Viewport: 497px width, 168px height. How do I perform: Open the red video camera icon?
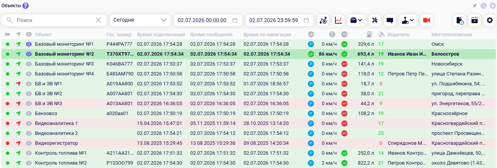coord(426,20)
